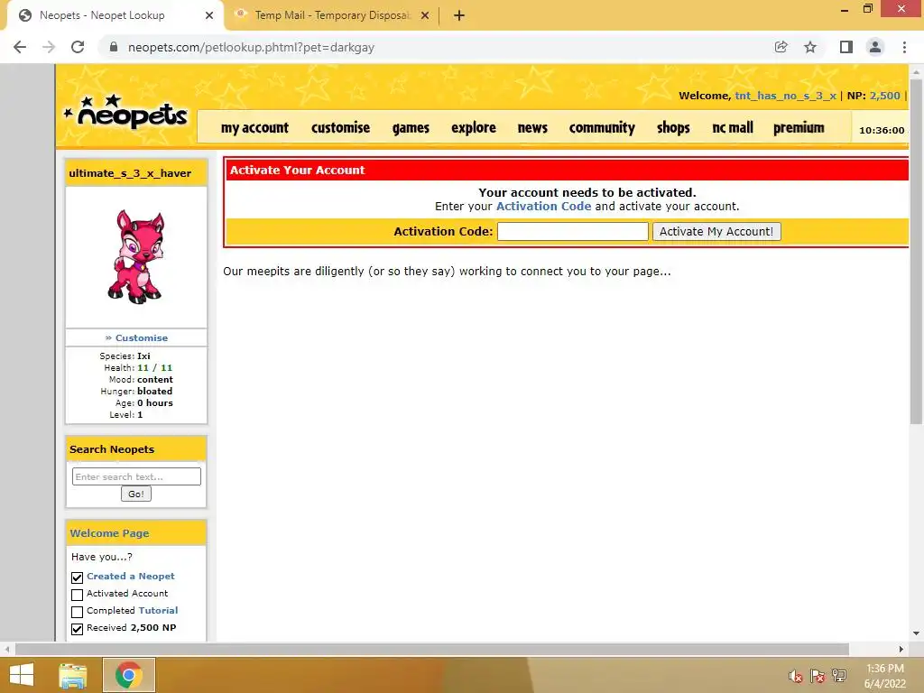This screenshot has width=924, height=693.
Task: Toggle Received 2,500 NP checkbox
Action: tap(78, 629)
